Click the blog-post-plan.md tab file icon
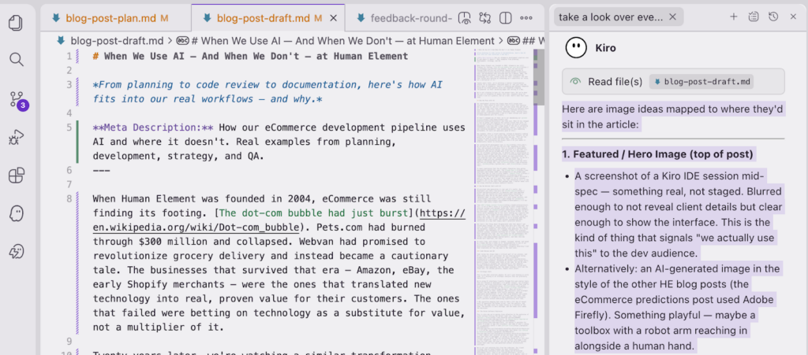The height and width of the screenshot is (355, 808). (x=56, y=18)
